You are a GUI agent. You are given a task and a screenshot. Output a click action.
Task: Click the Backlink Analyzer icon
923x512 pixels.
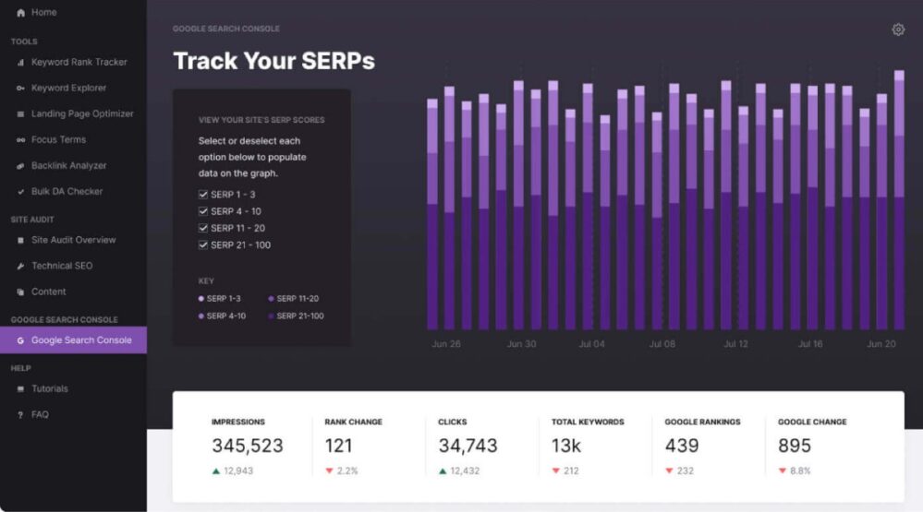20,166
